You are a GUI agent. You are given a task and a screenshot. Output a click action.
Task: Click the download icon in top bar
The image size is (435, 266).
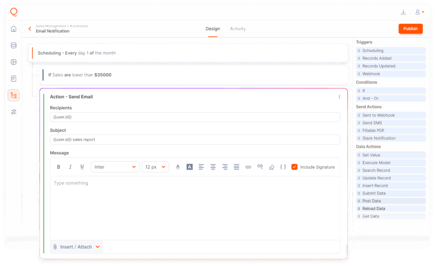[403, 12]
